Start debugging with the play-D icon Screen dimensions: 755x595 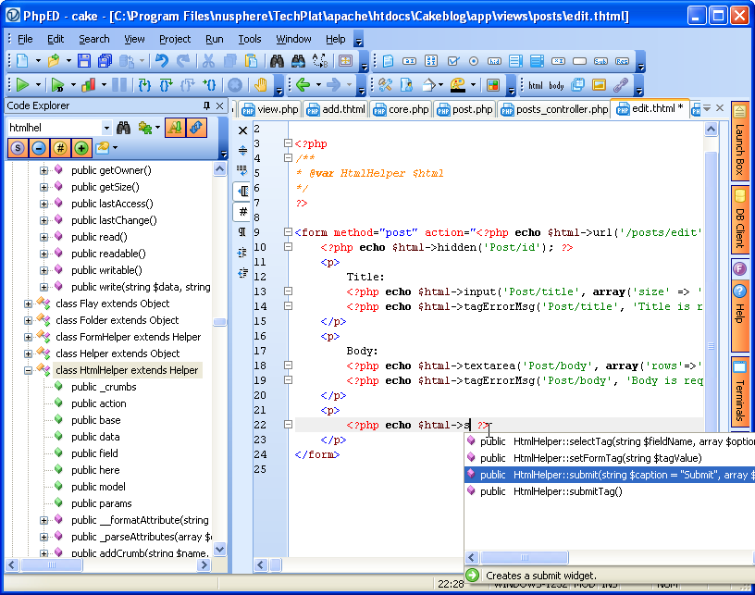tap(57, 85)
